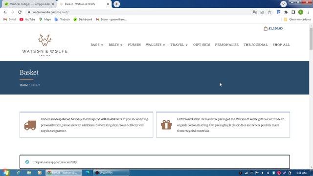
Task: Open the basket bag icon in header
Action: 266,28
